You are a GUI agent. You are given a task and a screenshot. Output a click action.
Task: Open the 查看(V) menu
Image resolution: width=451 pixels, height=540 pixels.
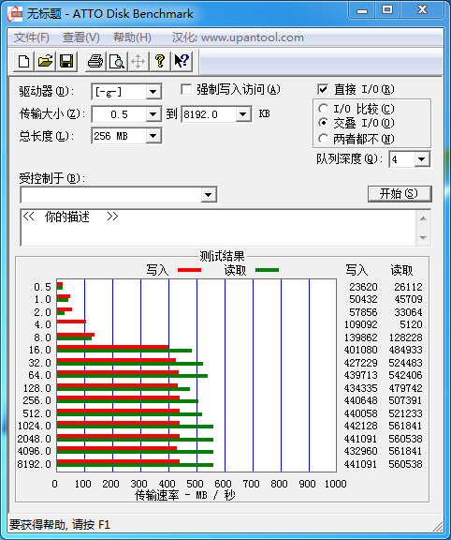(x=81, y=37)
